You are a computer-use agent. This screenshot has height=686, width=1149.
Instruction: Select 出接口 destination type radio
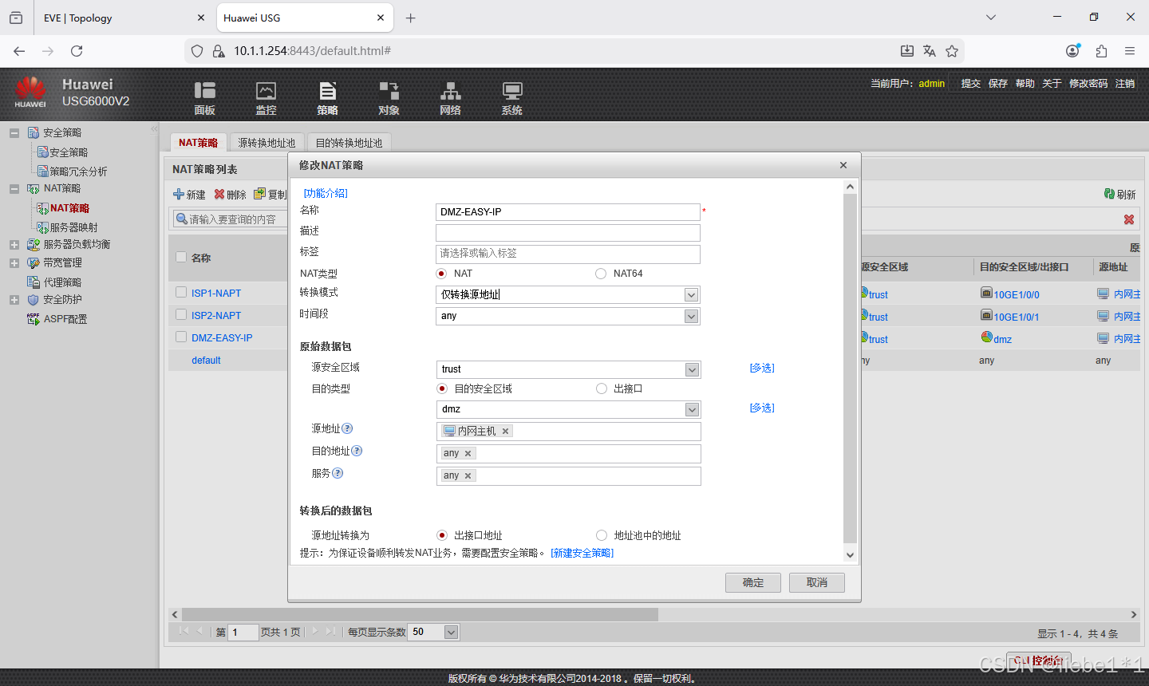[602, 388]
